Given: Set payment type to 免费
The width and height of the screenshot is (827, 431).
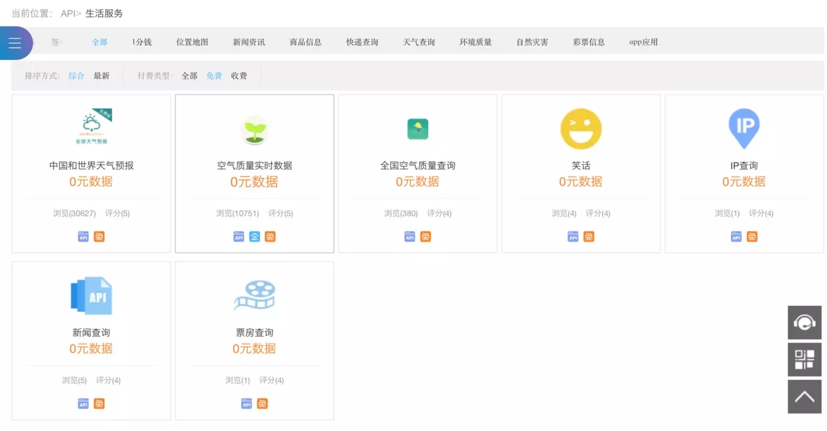Looking at the screenshot, I should coord(214,76).
